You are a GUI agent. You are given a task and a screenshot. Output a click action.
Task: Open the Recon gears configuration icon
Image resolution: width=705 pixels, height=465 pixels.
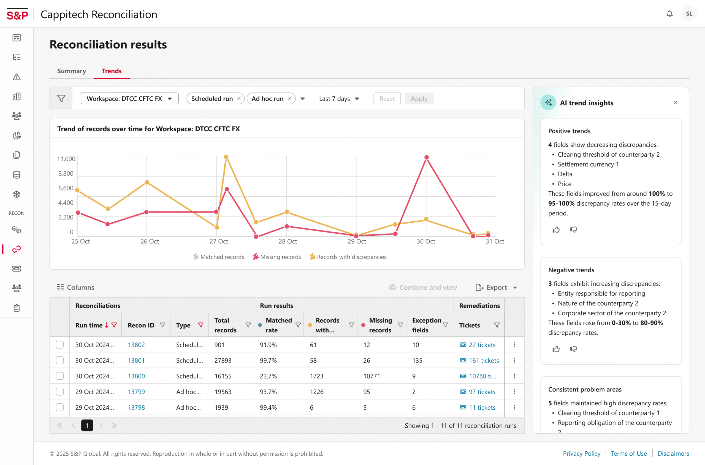(x=17, y=230)
